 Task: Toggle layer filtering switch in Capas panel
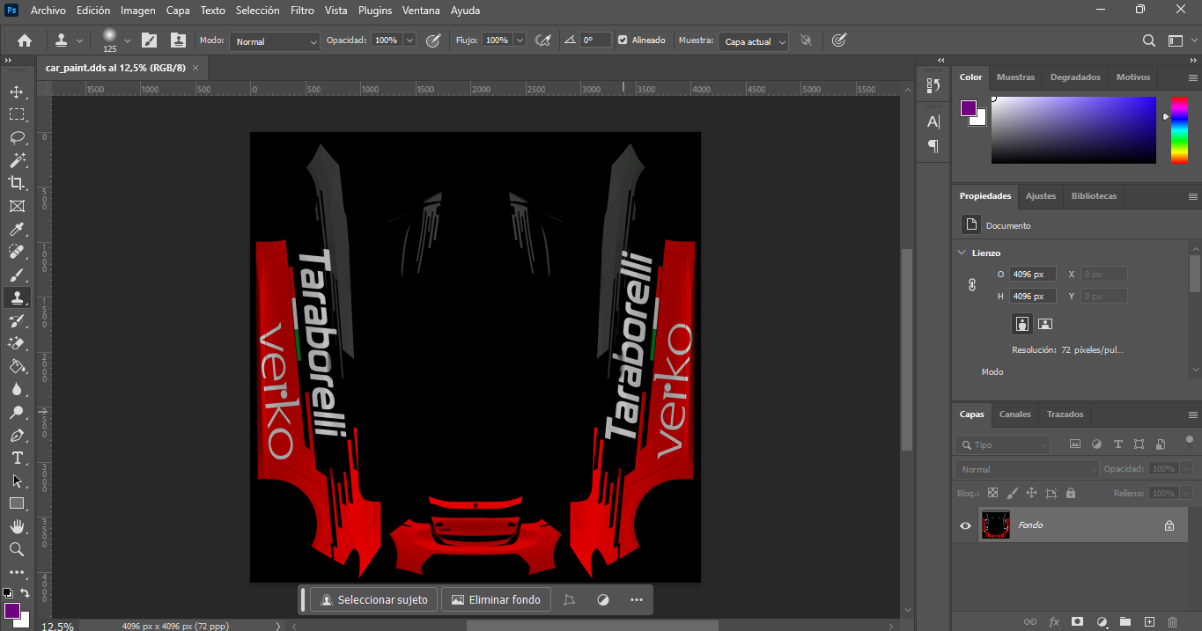[x=1189, y=442]
